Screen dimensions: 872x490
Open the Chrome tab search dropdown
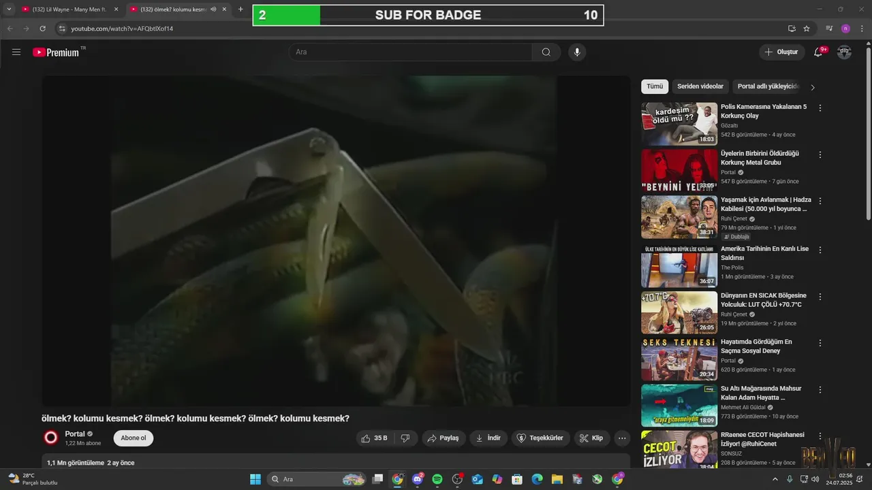(9, 10)
